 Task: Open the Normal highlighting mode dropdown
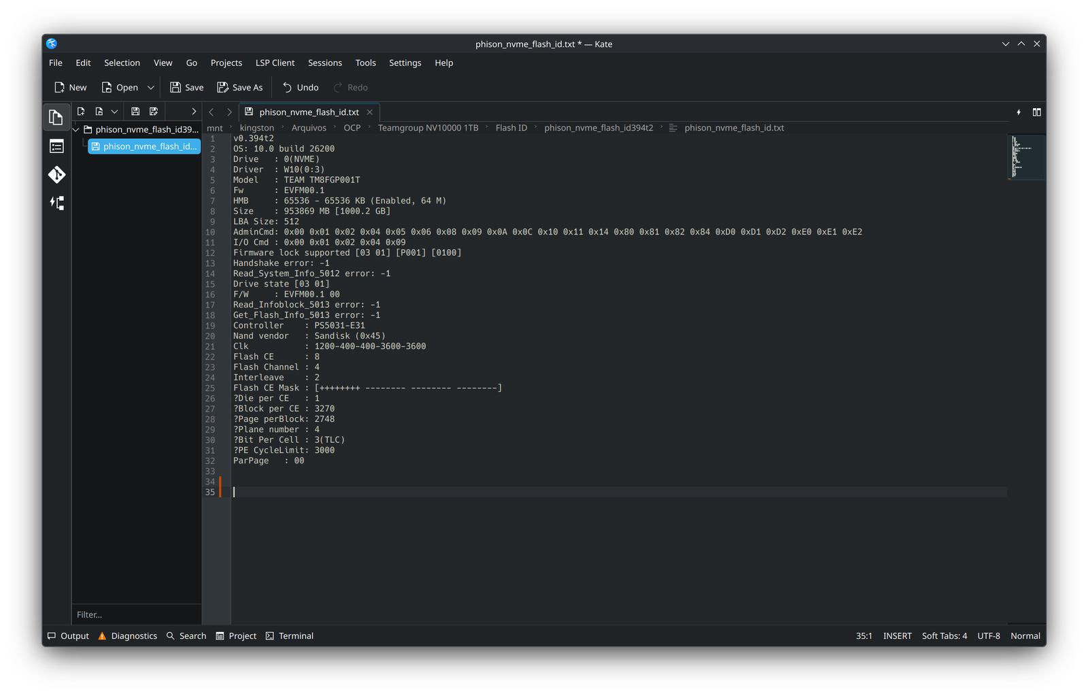(1025, 636)
